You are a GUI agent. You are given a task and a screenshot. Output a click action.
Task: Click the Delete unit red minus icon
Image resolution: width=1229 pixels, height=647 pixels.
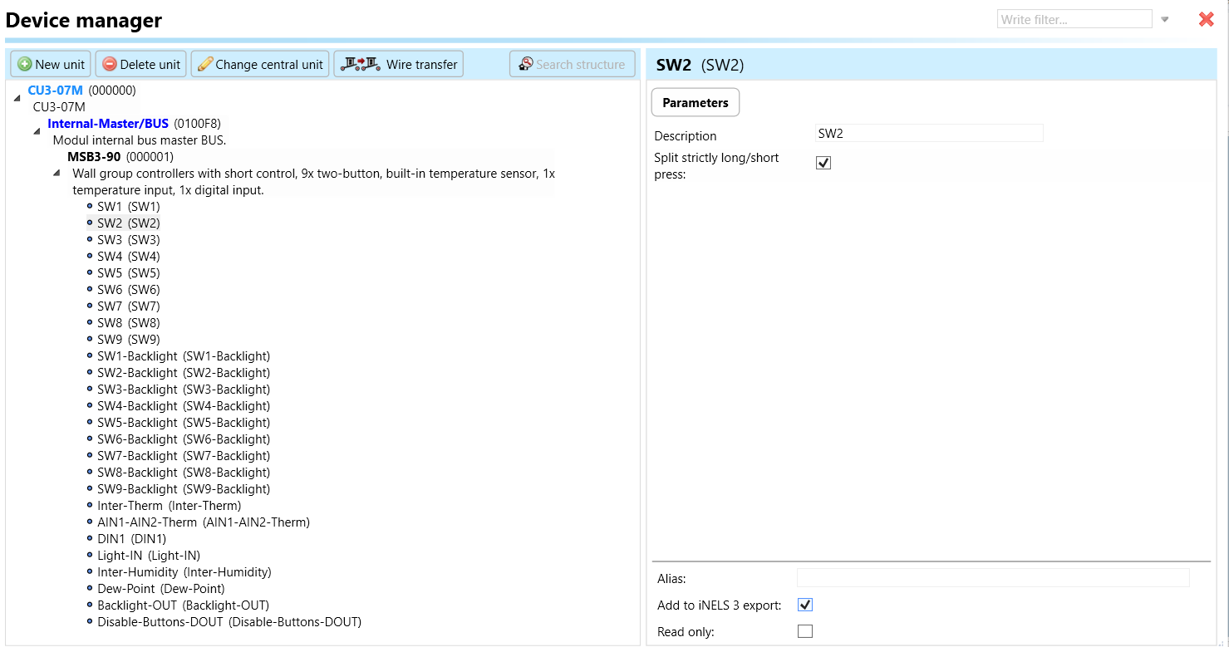tap(110, 64)
